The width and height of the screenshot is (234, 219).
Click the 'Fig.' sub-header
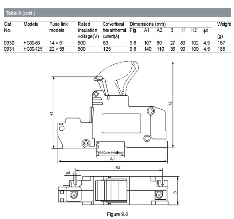(133, 30)
